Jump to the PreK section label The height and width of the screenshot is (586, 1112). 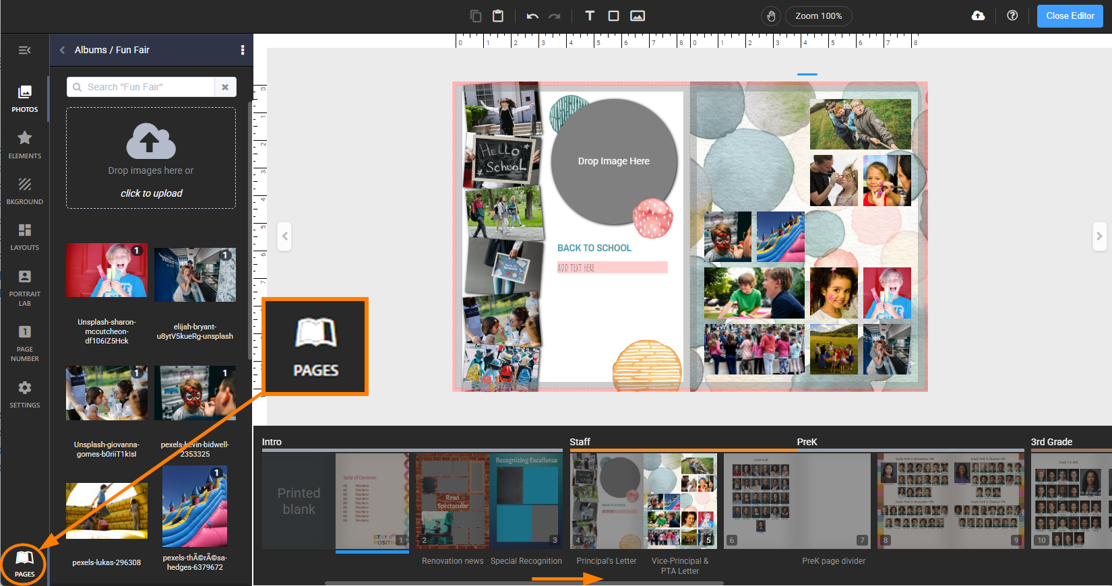click(807, 442)
